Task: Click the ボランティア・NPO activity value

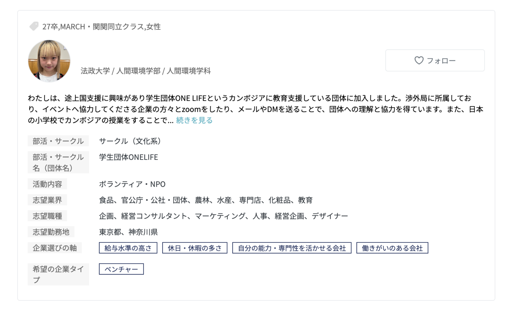Action: pos(132,184)
